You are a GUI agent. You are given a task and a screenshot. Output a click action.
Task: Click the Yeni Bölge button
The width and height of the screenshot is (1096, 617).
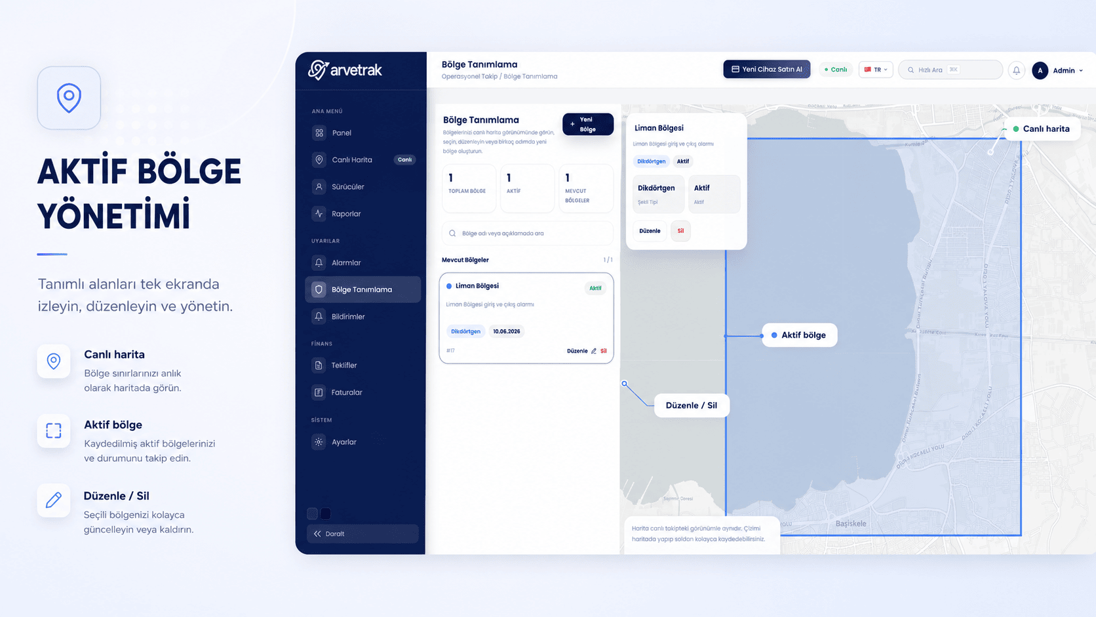[x=588, y=125]
